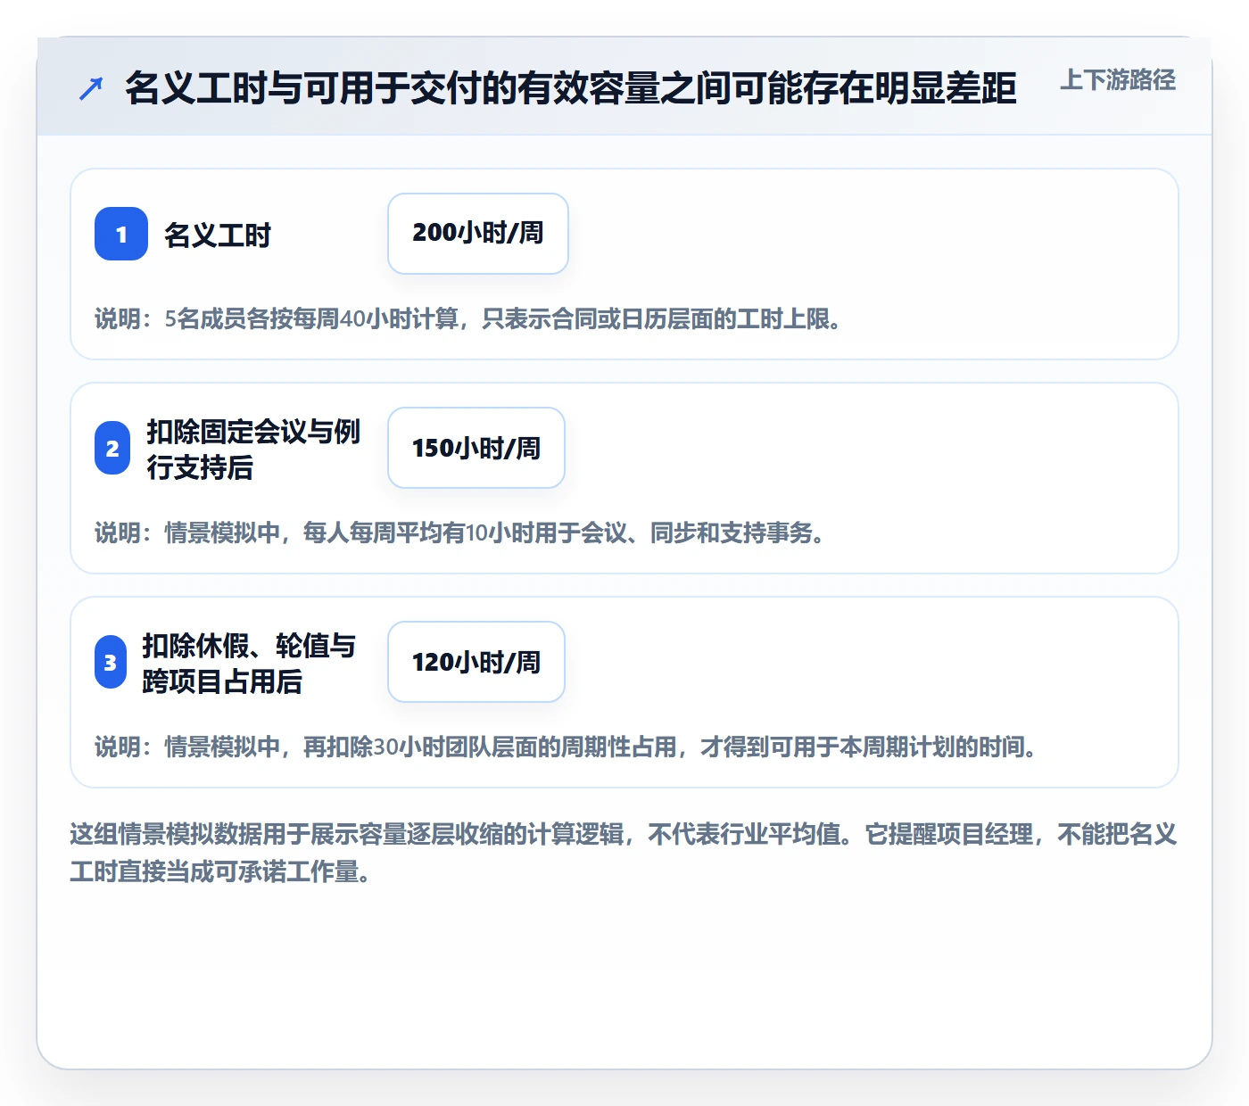Click the 150小时/周 value pill

click(476, 448)
